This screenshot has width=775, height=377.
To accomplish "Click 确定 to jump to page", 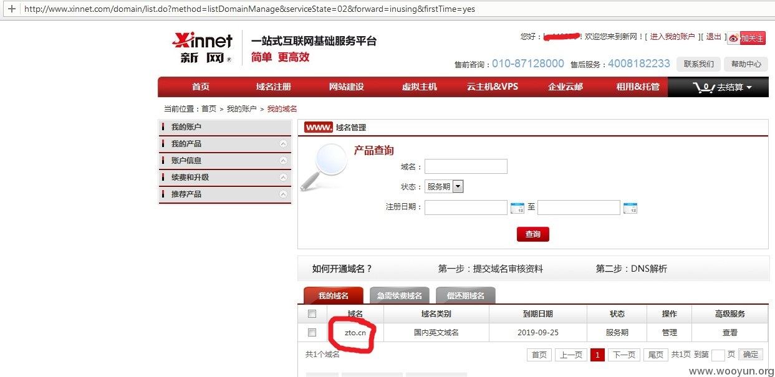I will [751, 355].
